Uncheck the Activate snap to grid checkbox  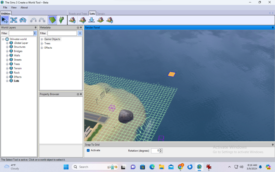tap(88, 150)
